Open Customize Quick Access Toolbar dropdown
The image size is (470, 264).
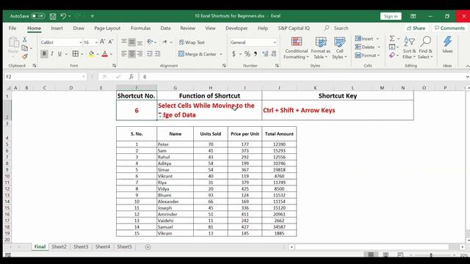click(x=93, y=16)
